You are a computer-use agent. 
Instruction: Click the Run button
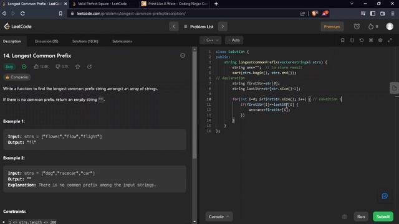click(x=361, y=217)
